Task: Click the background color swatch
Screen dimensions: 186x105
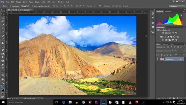Action: (3, 90)
